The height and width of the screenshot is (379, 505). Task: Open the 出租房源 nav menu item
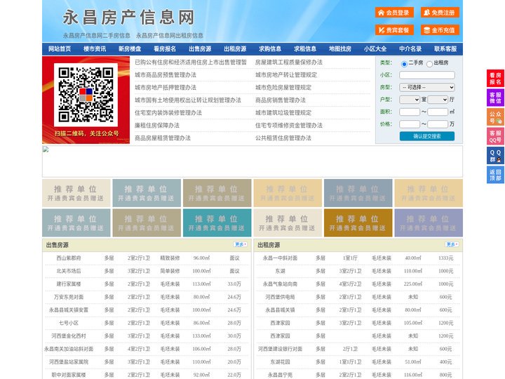[235, 49]
